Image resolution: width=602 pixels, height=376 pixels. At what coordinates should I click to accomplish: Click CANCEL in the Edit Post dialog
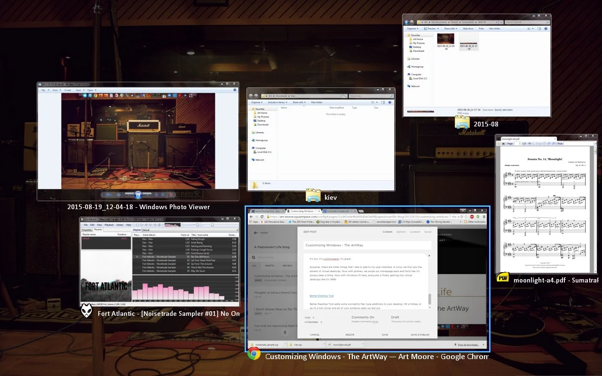point(315,335)
